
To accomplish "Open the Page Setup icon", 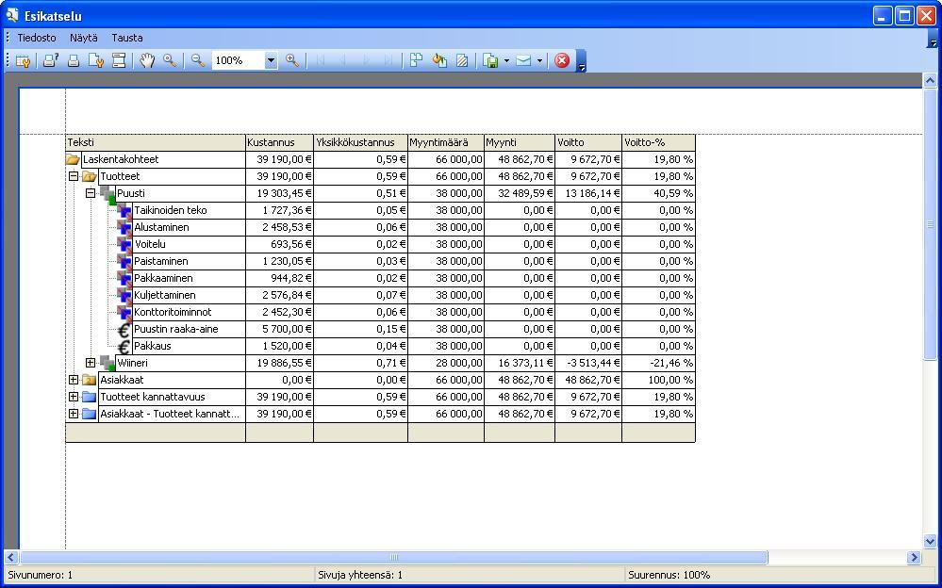I will click(x=96, y=60).
